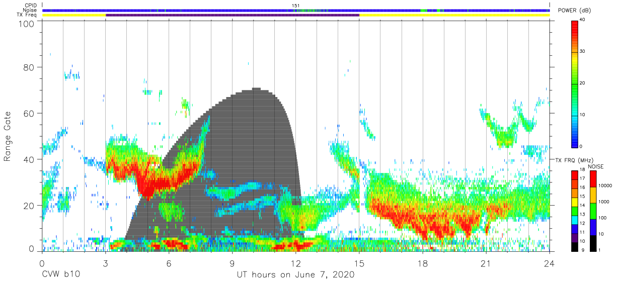Click the 18 tick on the TX FRQ legend

tap(582, 170)
